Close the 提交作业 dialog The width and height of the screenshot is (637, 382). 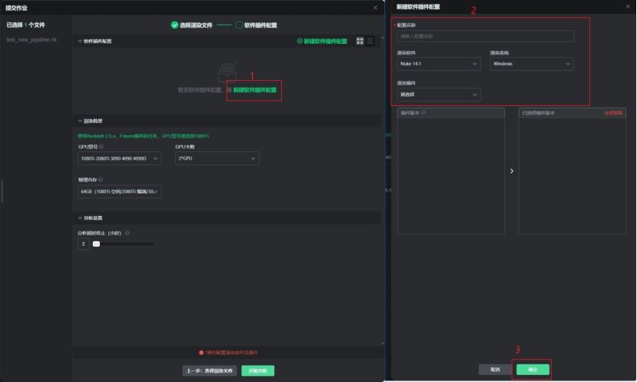376,8
